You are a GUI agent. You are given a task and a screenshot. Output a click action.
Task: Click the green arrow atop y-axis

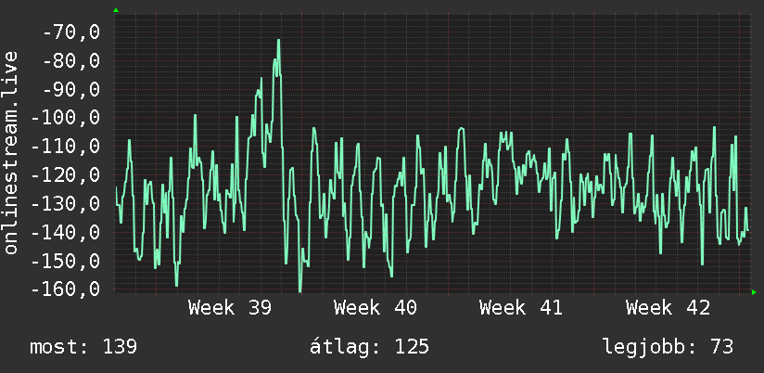click(x=116, y=10)
